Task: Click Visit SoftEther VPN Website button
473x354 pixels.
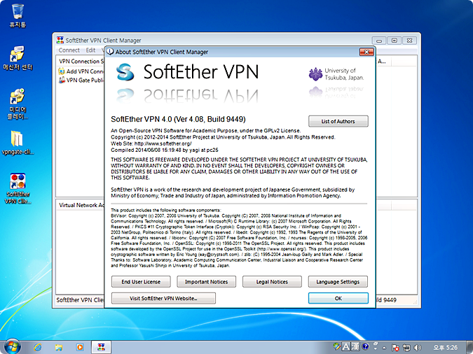Action: (x=163, y=298)
